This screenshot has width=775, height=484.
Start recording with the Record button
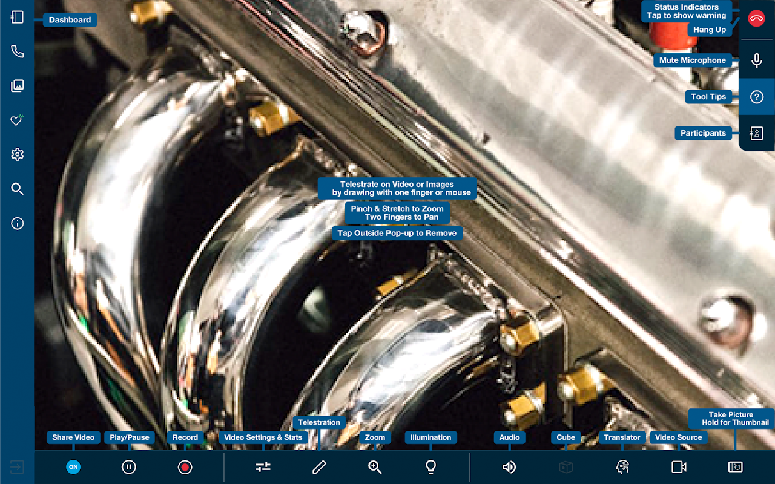click(185, 467)
